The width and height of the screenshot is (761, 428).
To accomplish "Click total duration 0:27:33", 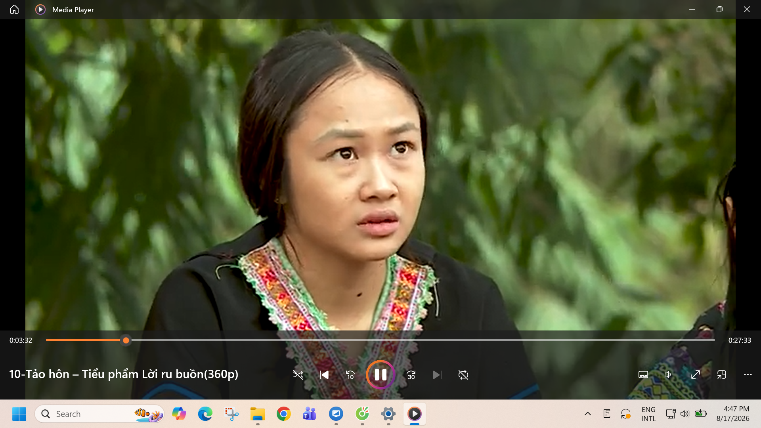I will [x=740, y=340].
